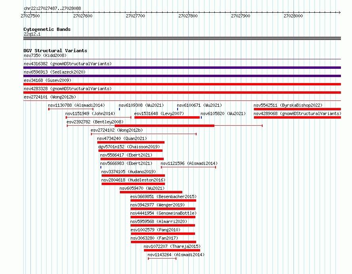Open nsv3374105 (Audano2019) variant
The width and height of the screenshot is (352, 274).
(x=129, y=172)
